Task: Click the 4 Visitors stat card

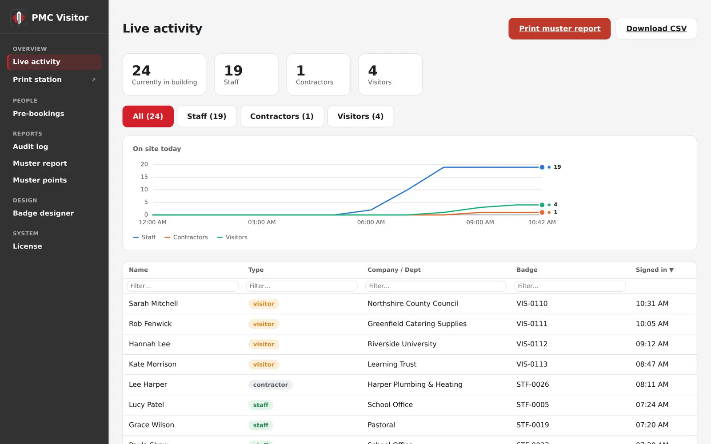Action: [391, 75]
